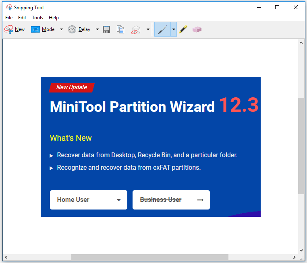Click the vertical scrollbar down arrow
This screenshot has width=307, height=263.
[301, 250]
